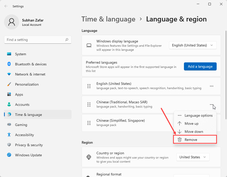Open Accounts settings category
Screen dimensions: 227x177
pyautogui.click(x=38, y=105)
